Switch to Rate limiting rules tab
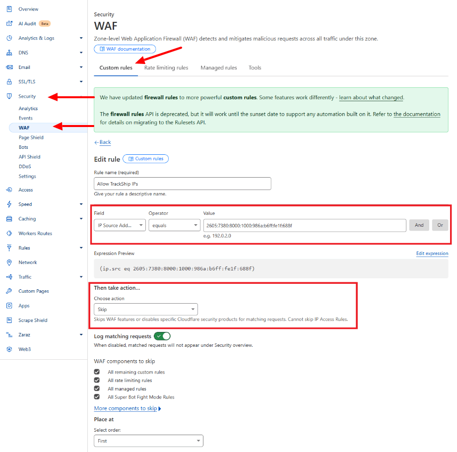The image size is (457, 452). click(x=166, y=67)
